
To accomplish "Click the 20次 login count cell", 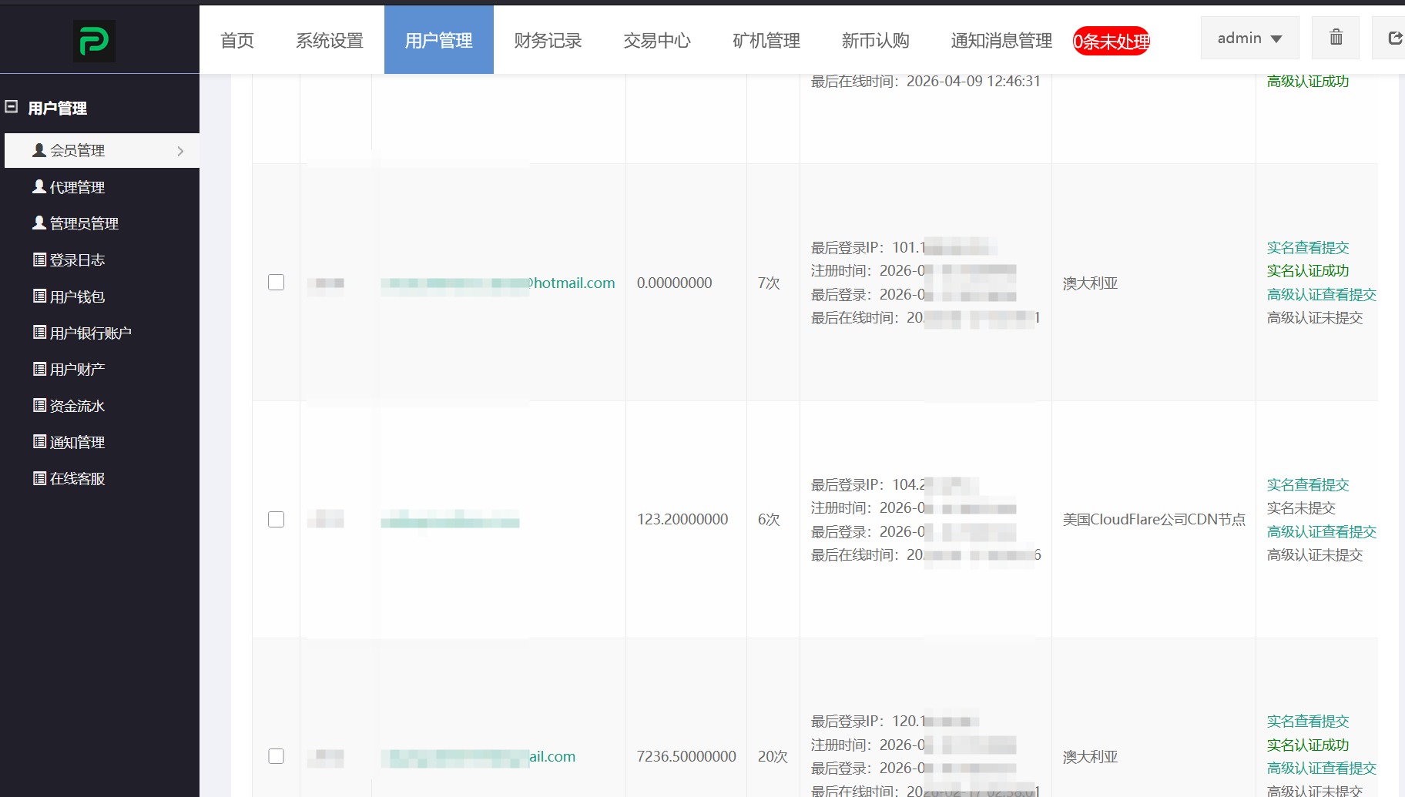I will pyautogui.click(x=773, y=756).
